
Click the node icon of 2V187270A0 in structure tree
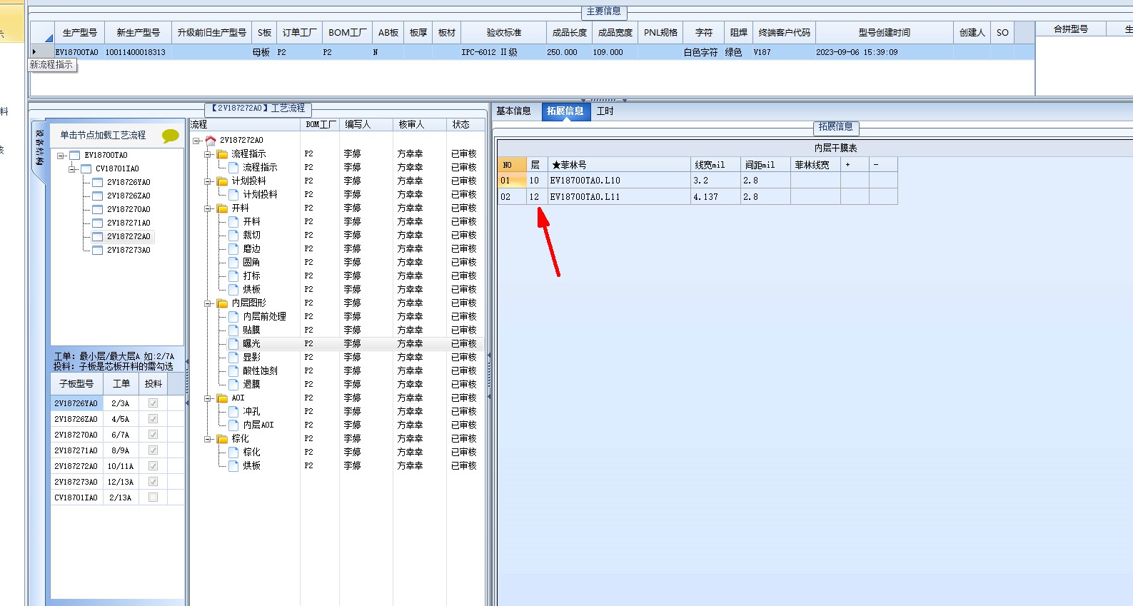click(x=98, y=209)
